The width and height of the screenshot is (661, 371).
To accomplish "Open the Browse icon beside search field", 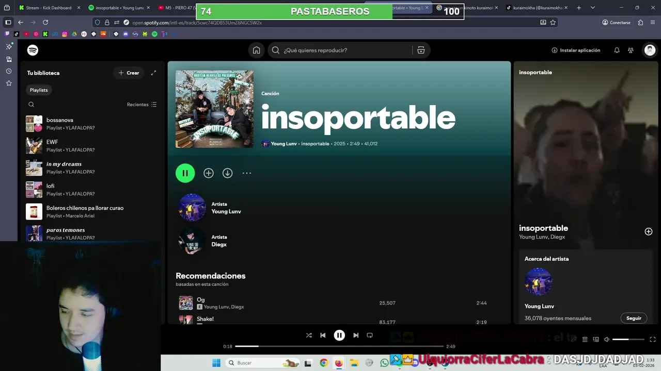I will pyautogui.click(x=421, y=50).
